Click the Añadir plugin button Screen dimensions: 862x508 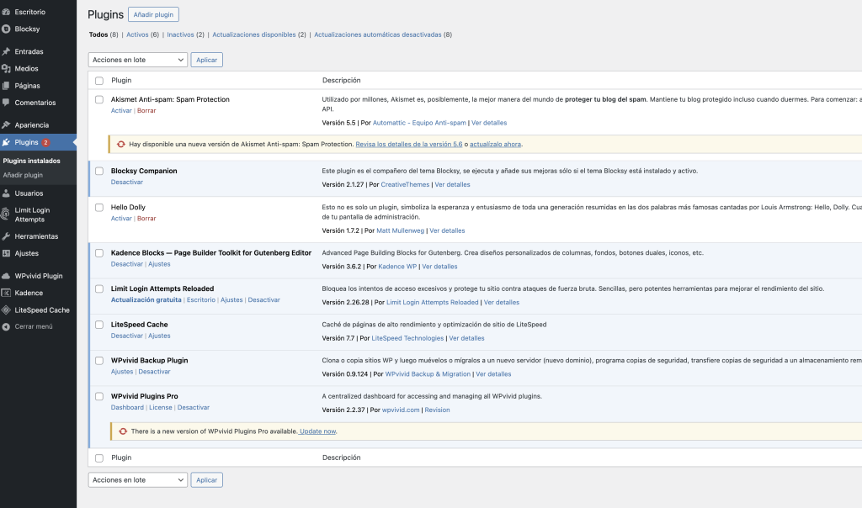pos(153,14)
